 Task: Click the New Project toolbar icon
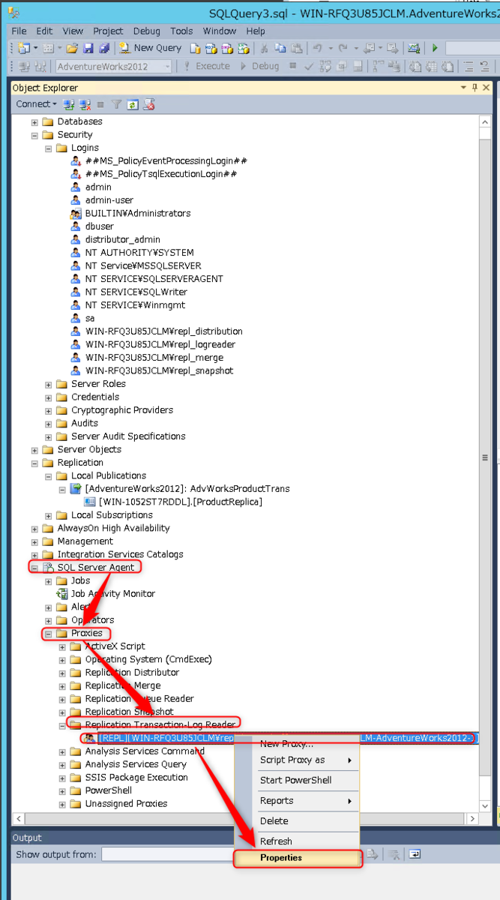(24, 48)
